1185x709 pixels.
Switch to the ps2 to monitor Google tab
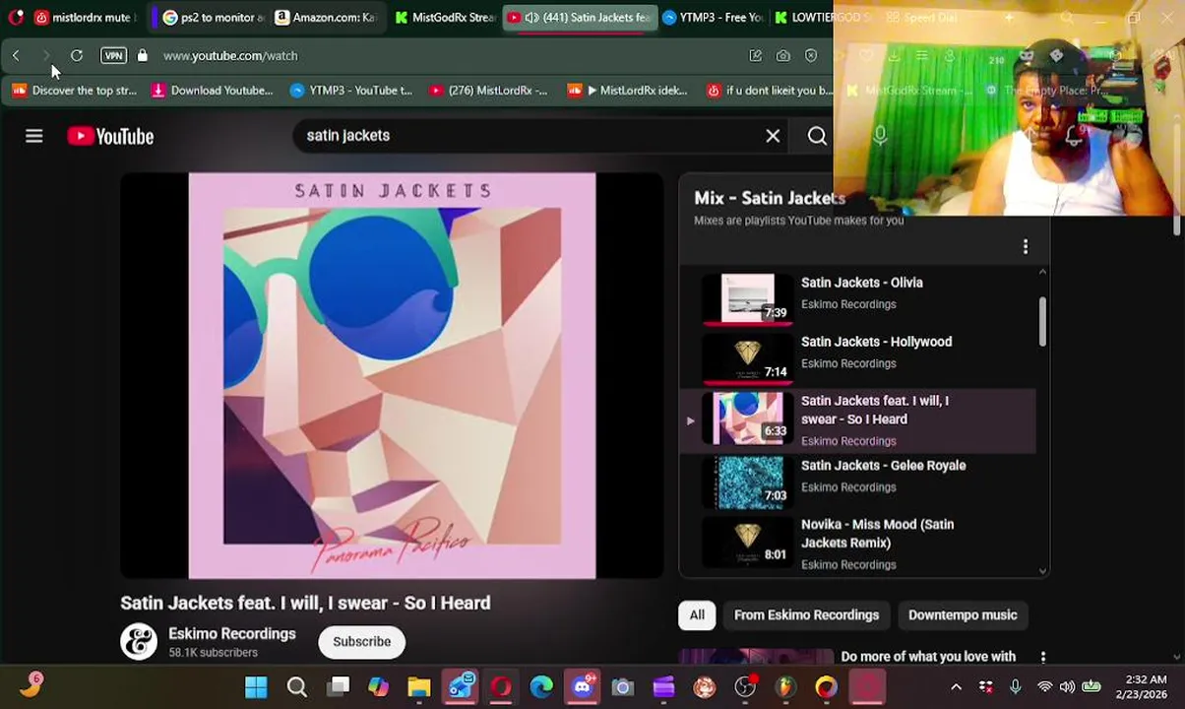213,18
